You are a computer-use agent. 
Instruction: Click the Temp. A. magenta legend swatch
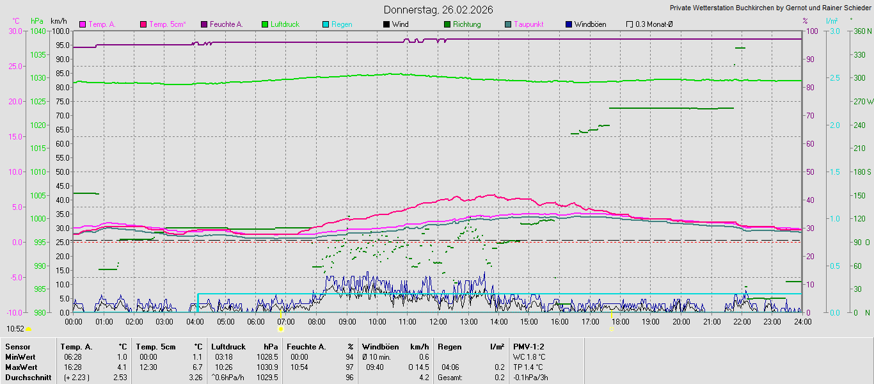click(83, 24)
